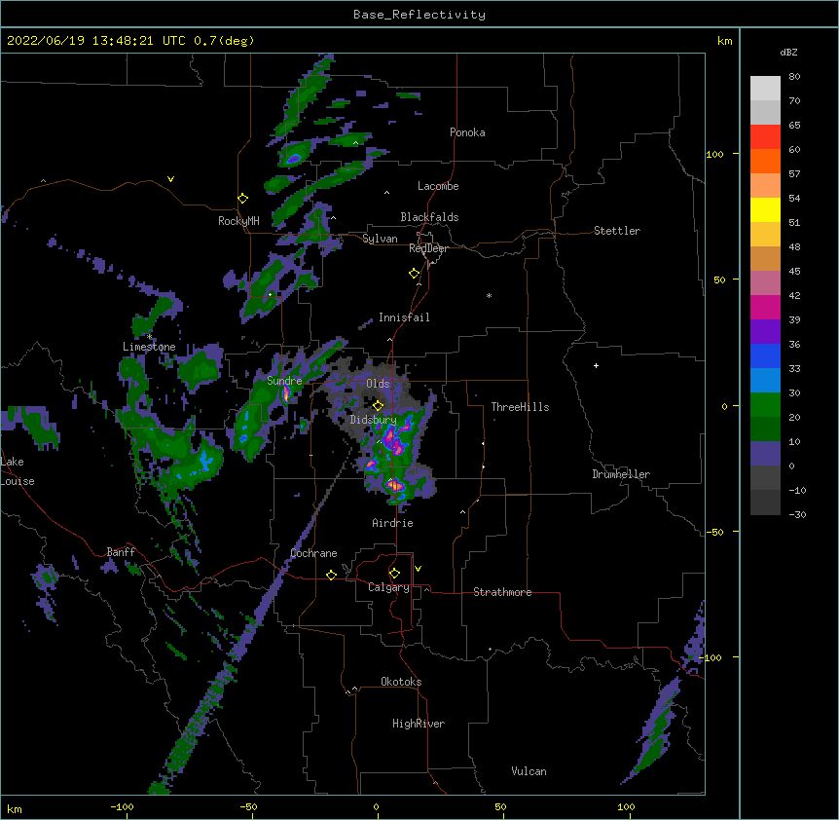This screenshot has height=820, width=839.
Task: Click the dBZ legend heading
Action: [x=788, y=53]
